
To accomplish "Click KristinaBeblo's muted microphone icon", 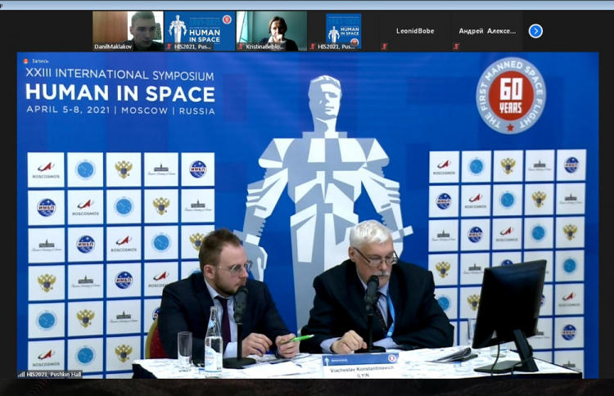I will tap(242, 47).
